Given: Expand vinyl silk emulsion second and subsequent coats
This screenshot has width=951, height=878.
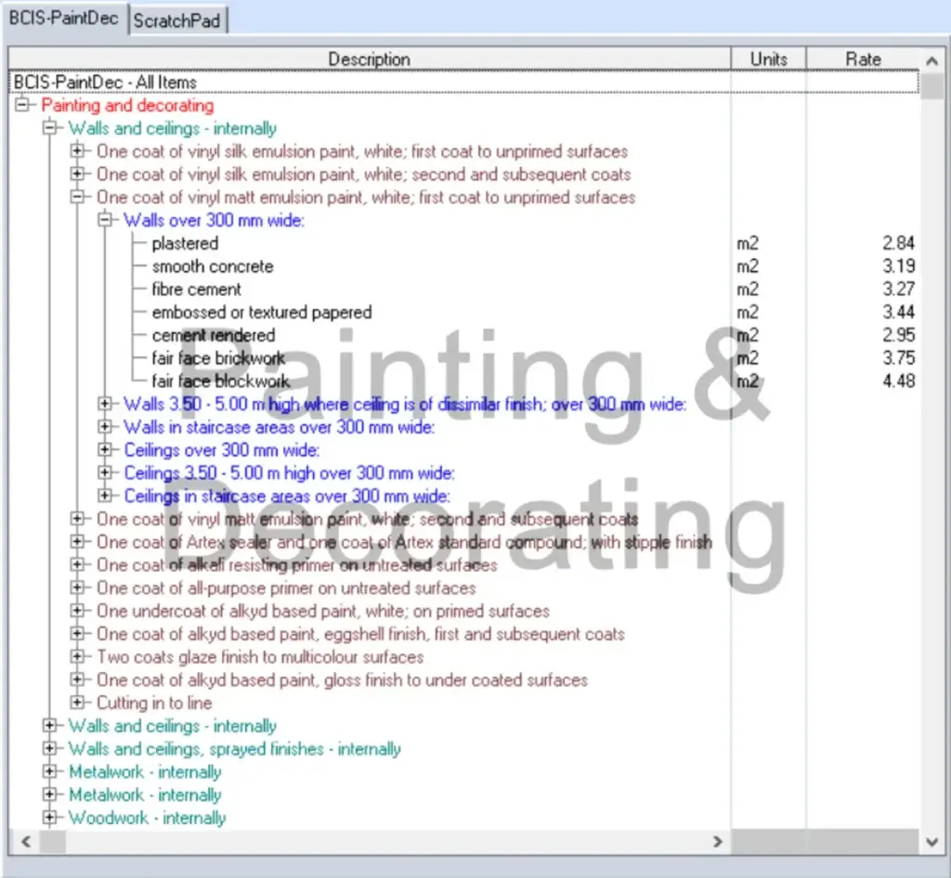Looking at the screenshot, I should point(77,174).
